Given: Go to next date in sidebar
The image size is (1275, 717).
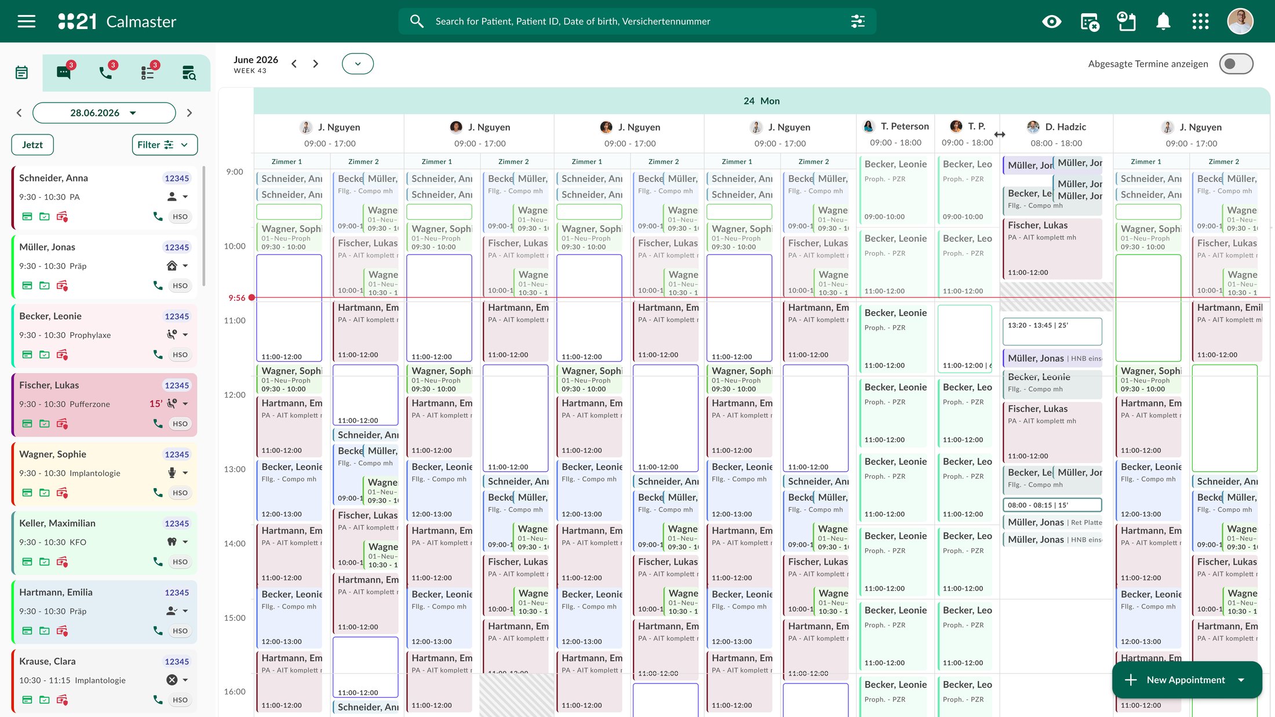Looking at the screenshot, I should [189, 113].
